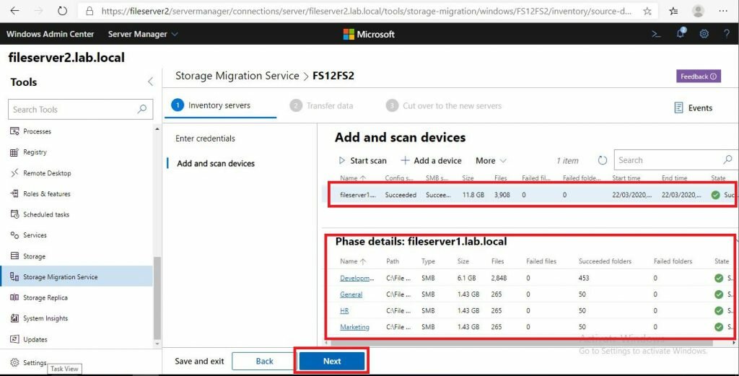Sort phase details by Name column
The image size is (739, 376).
pyautogui.click(x=352, y=261)
